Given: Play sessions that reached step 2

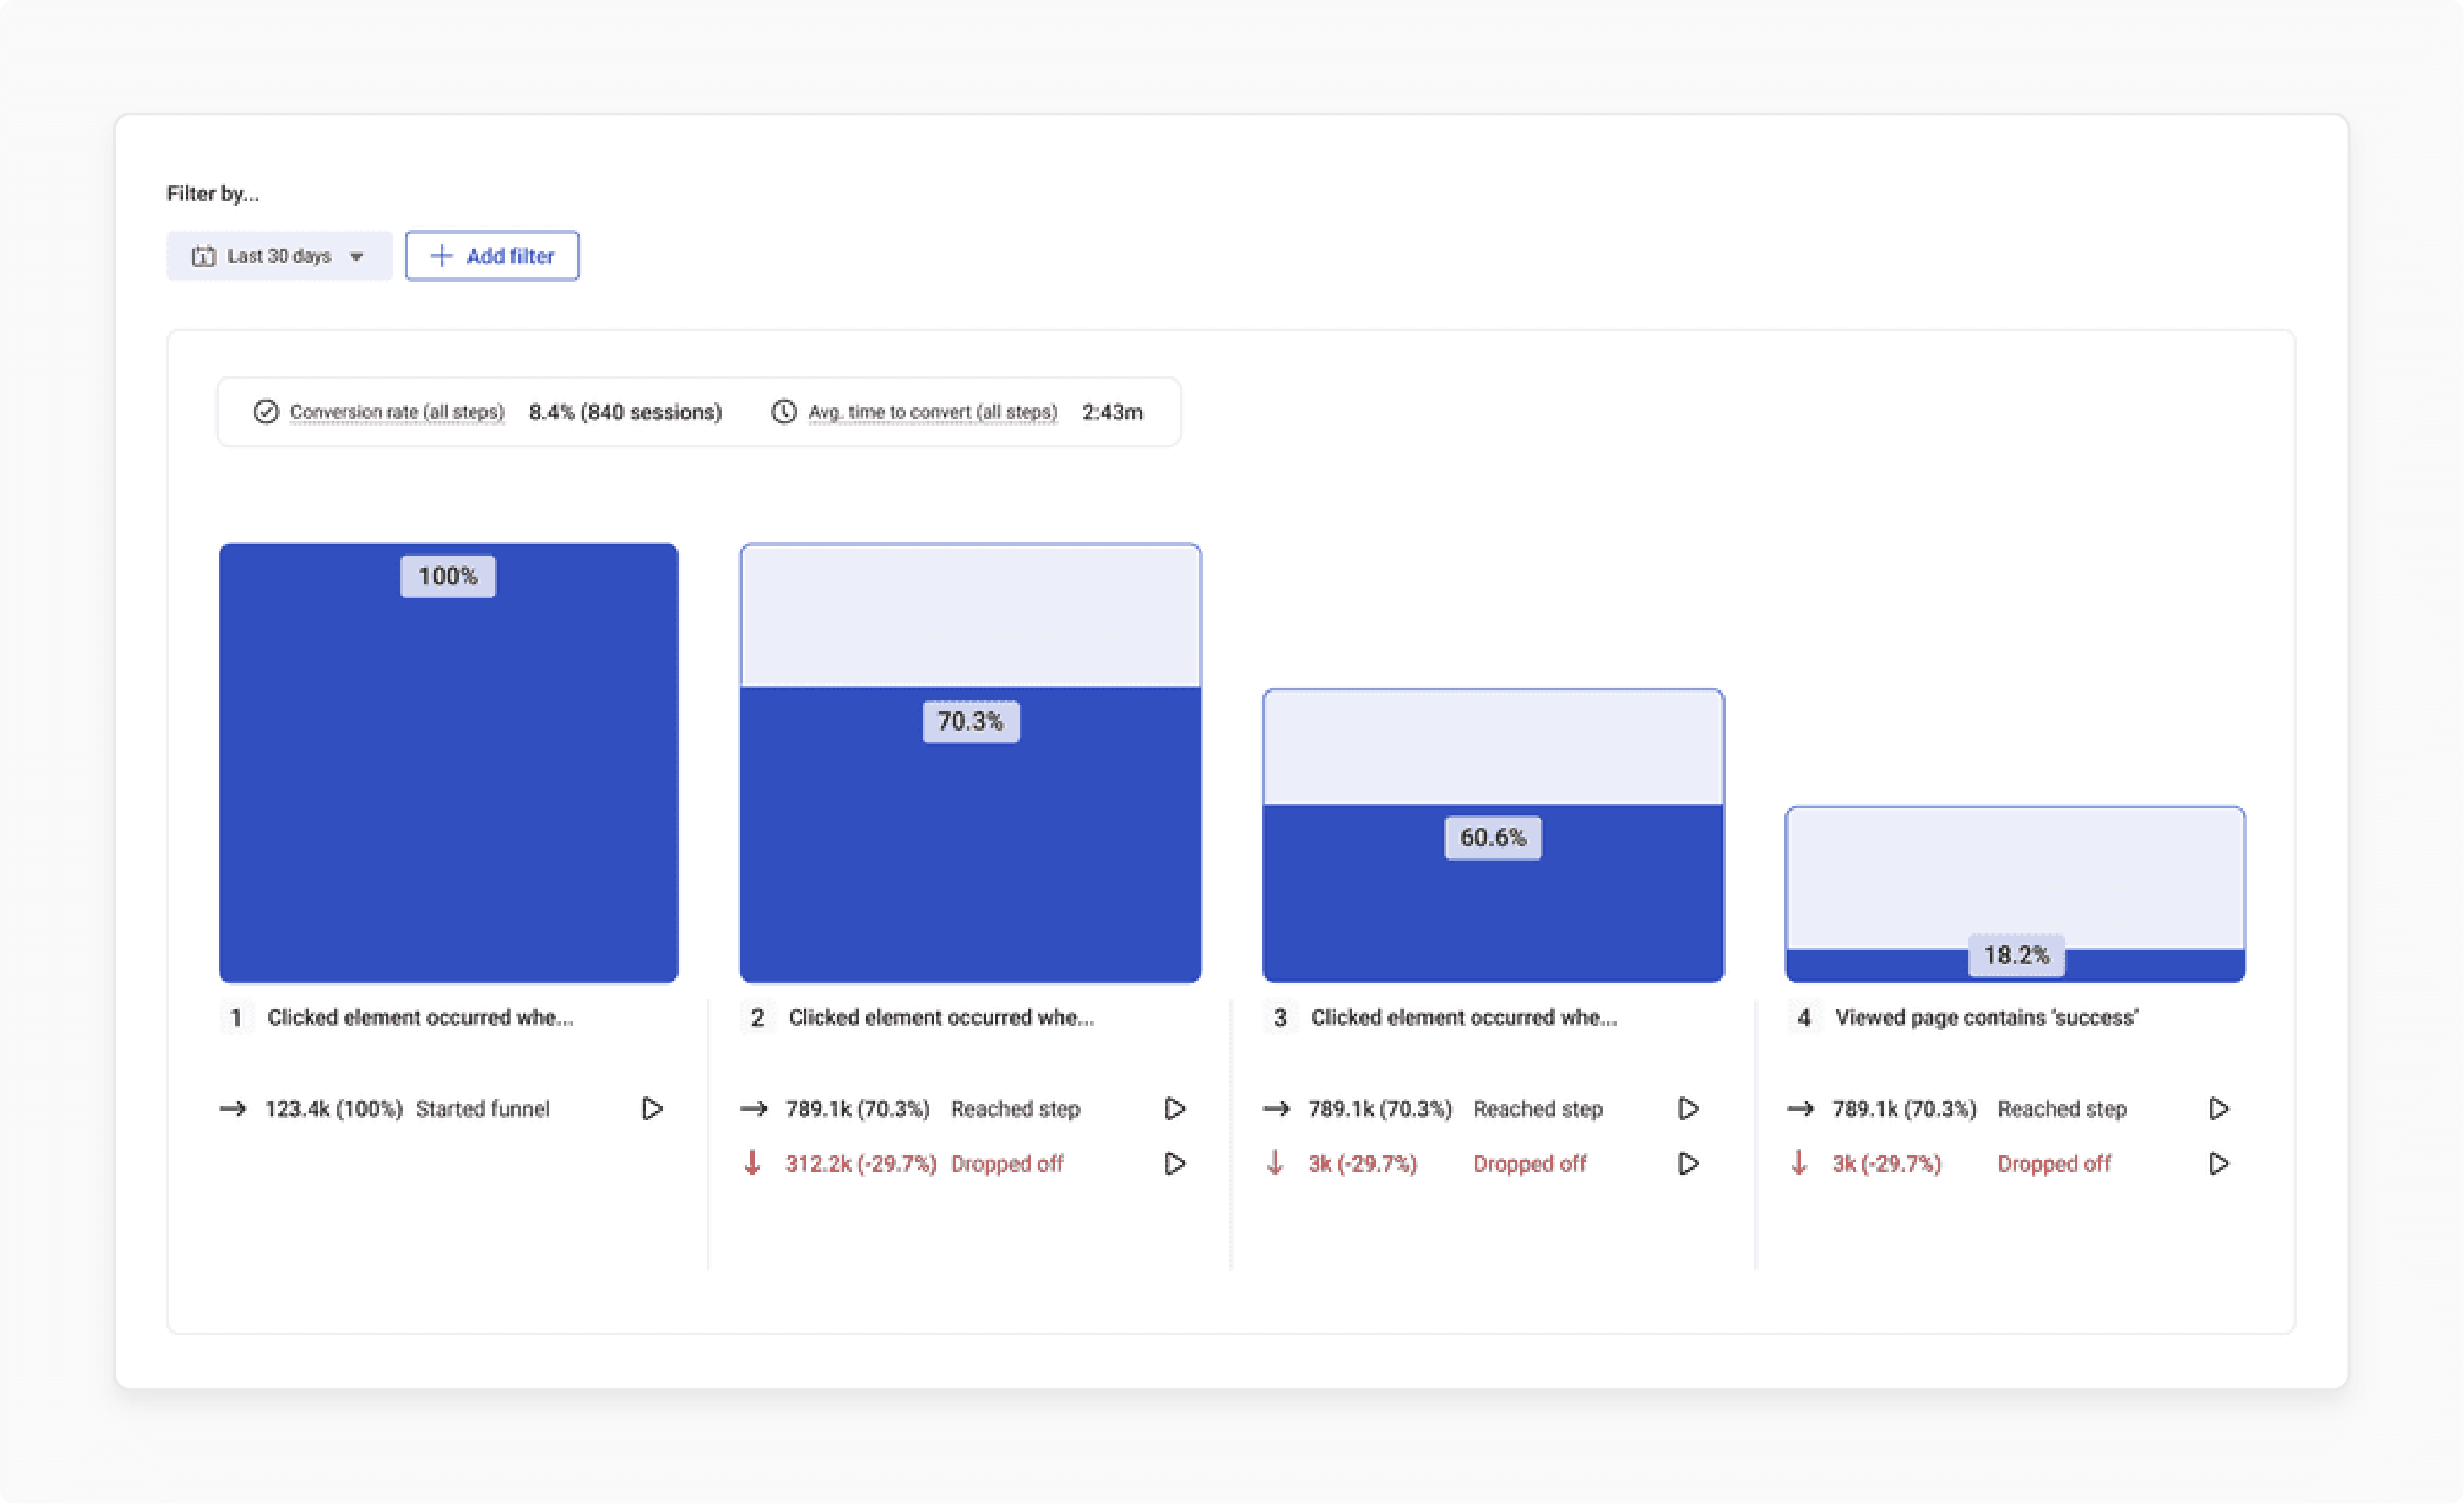Looking at the screenshot, I should 1175,1109.
